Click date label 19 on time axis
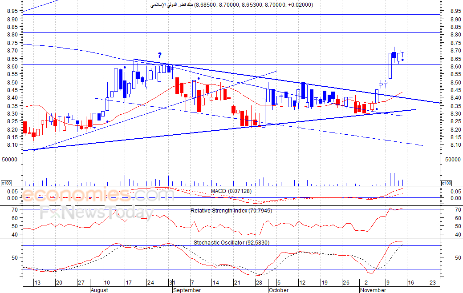Screen dimensions: 463x293 pyautogui.click(x=325, y=283)
